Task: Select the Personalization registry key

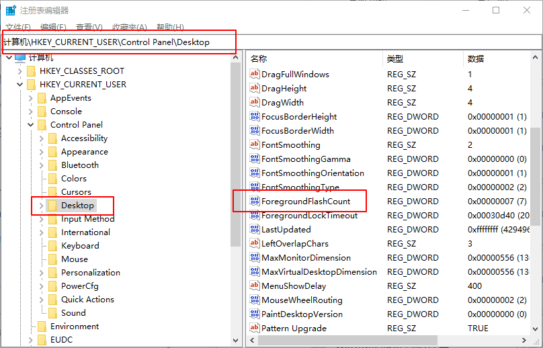Action: click(x=90, y=273)
